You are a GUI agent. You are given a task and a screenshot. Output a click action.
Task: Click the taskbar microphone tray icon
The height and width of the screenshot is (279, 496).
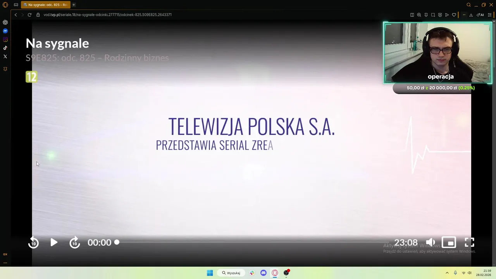455,273
